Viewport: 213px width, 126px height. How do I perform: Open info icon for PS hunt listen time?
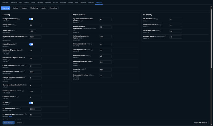tap(20, 108)
